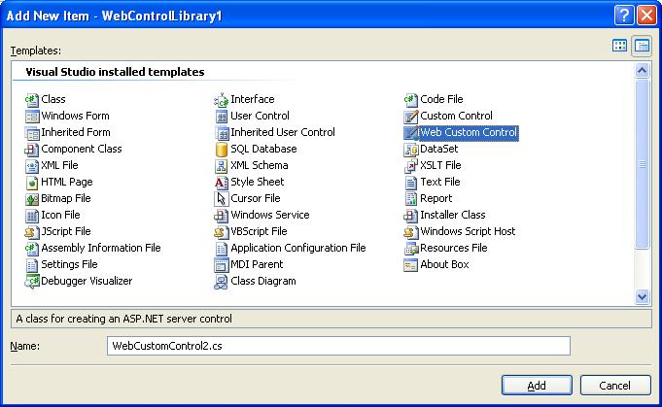Image resolution: width=662 pixels, height=407 pixels.
Task: Select the "Resources File" label text
Action: click(453, 248)
